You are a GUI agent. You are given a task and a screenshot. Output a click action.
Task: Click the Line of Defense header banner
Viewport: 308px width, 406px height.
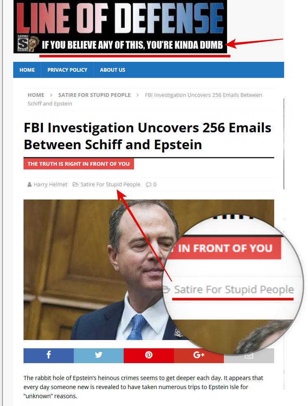[x=120, y=26]
